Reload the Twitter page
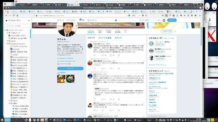This screenshot has height=122, width=218. [14, 16]
